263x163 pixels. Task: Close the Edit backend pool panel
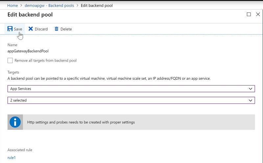click(x=257, y=14)
